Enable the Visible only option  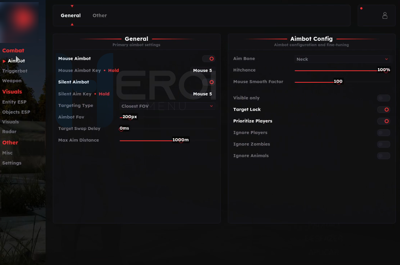click(383, 98)
